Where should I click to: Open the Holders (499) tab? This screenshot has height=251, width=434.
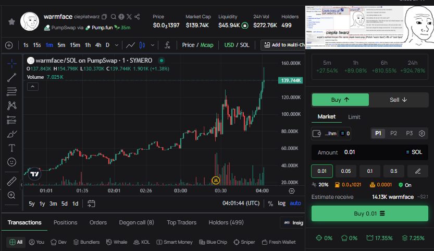[226, 222]
